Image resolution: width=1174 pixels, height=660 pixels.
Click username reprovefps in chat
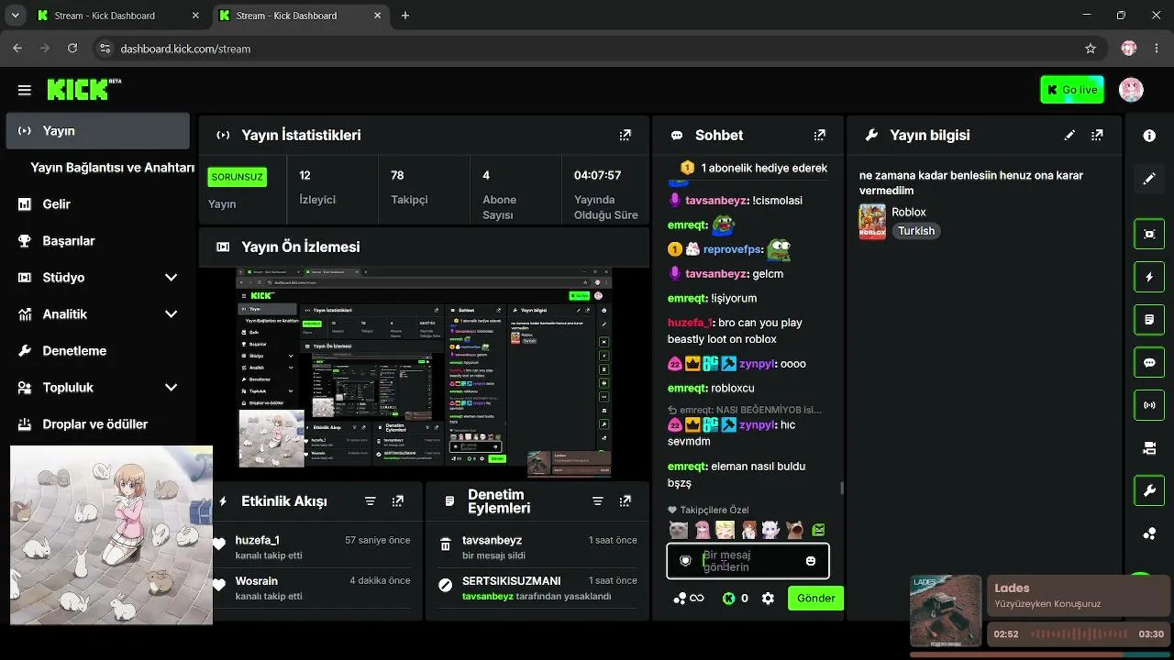click(732, 249)
